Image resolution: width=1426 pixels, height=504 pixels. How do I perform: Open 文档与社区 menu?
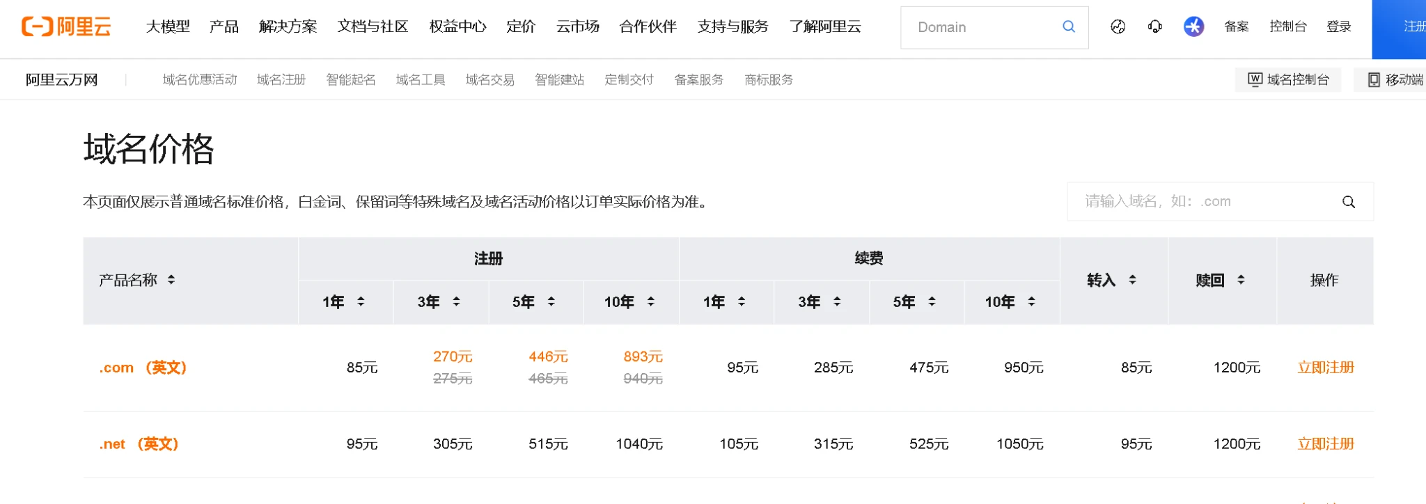(373, 26)
